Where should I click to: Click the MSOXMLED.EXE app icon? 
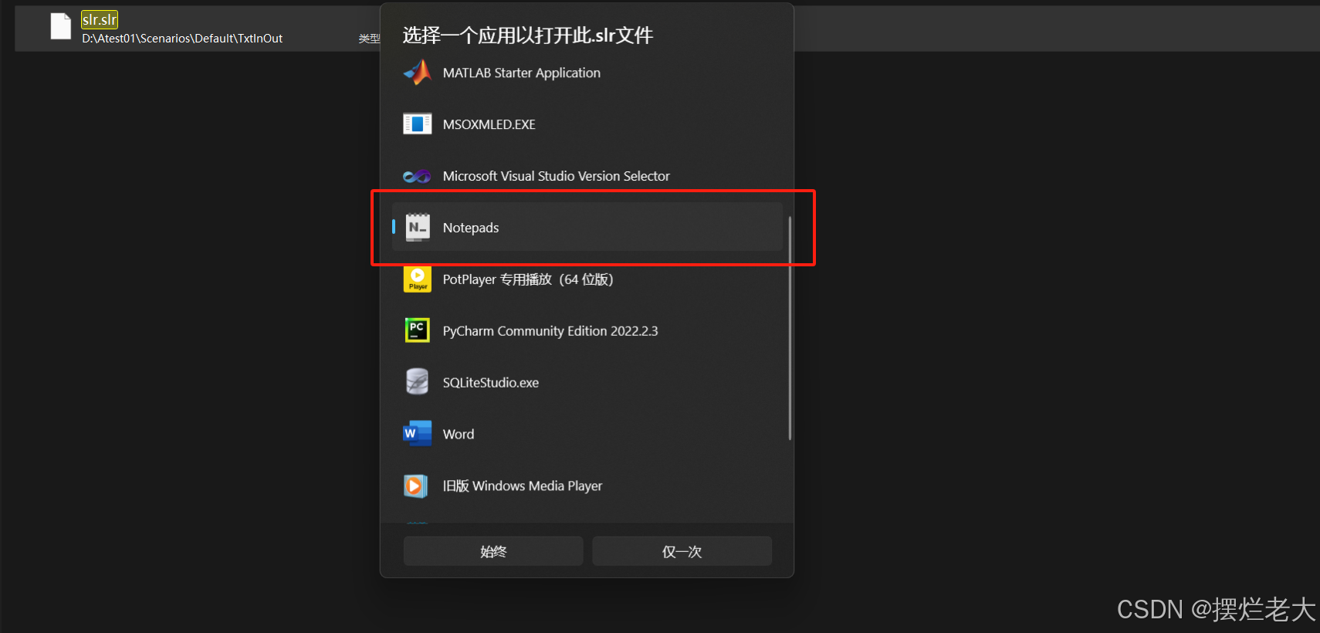click(x=418, y=124)
